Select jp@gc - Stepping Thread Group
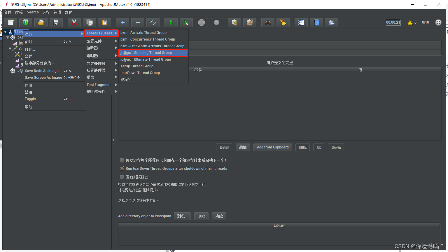Screen dimensions: 448x252 pyautogui.click(x=153, y=53)
